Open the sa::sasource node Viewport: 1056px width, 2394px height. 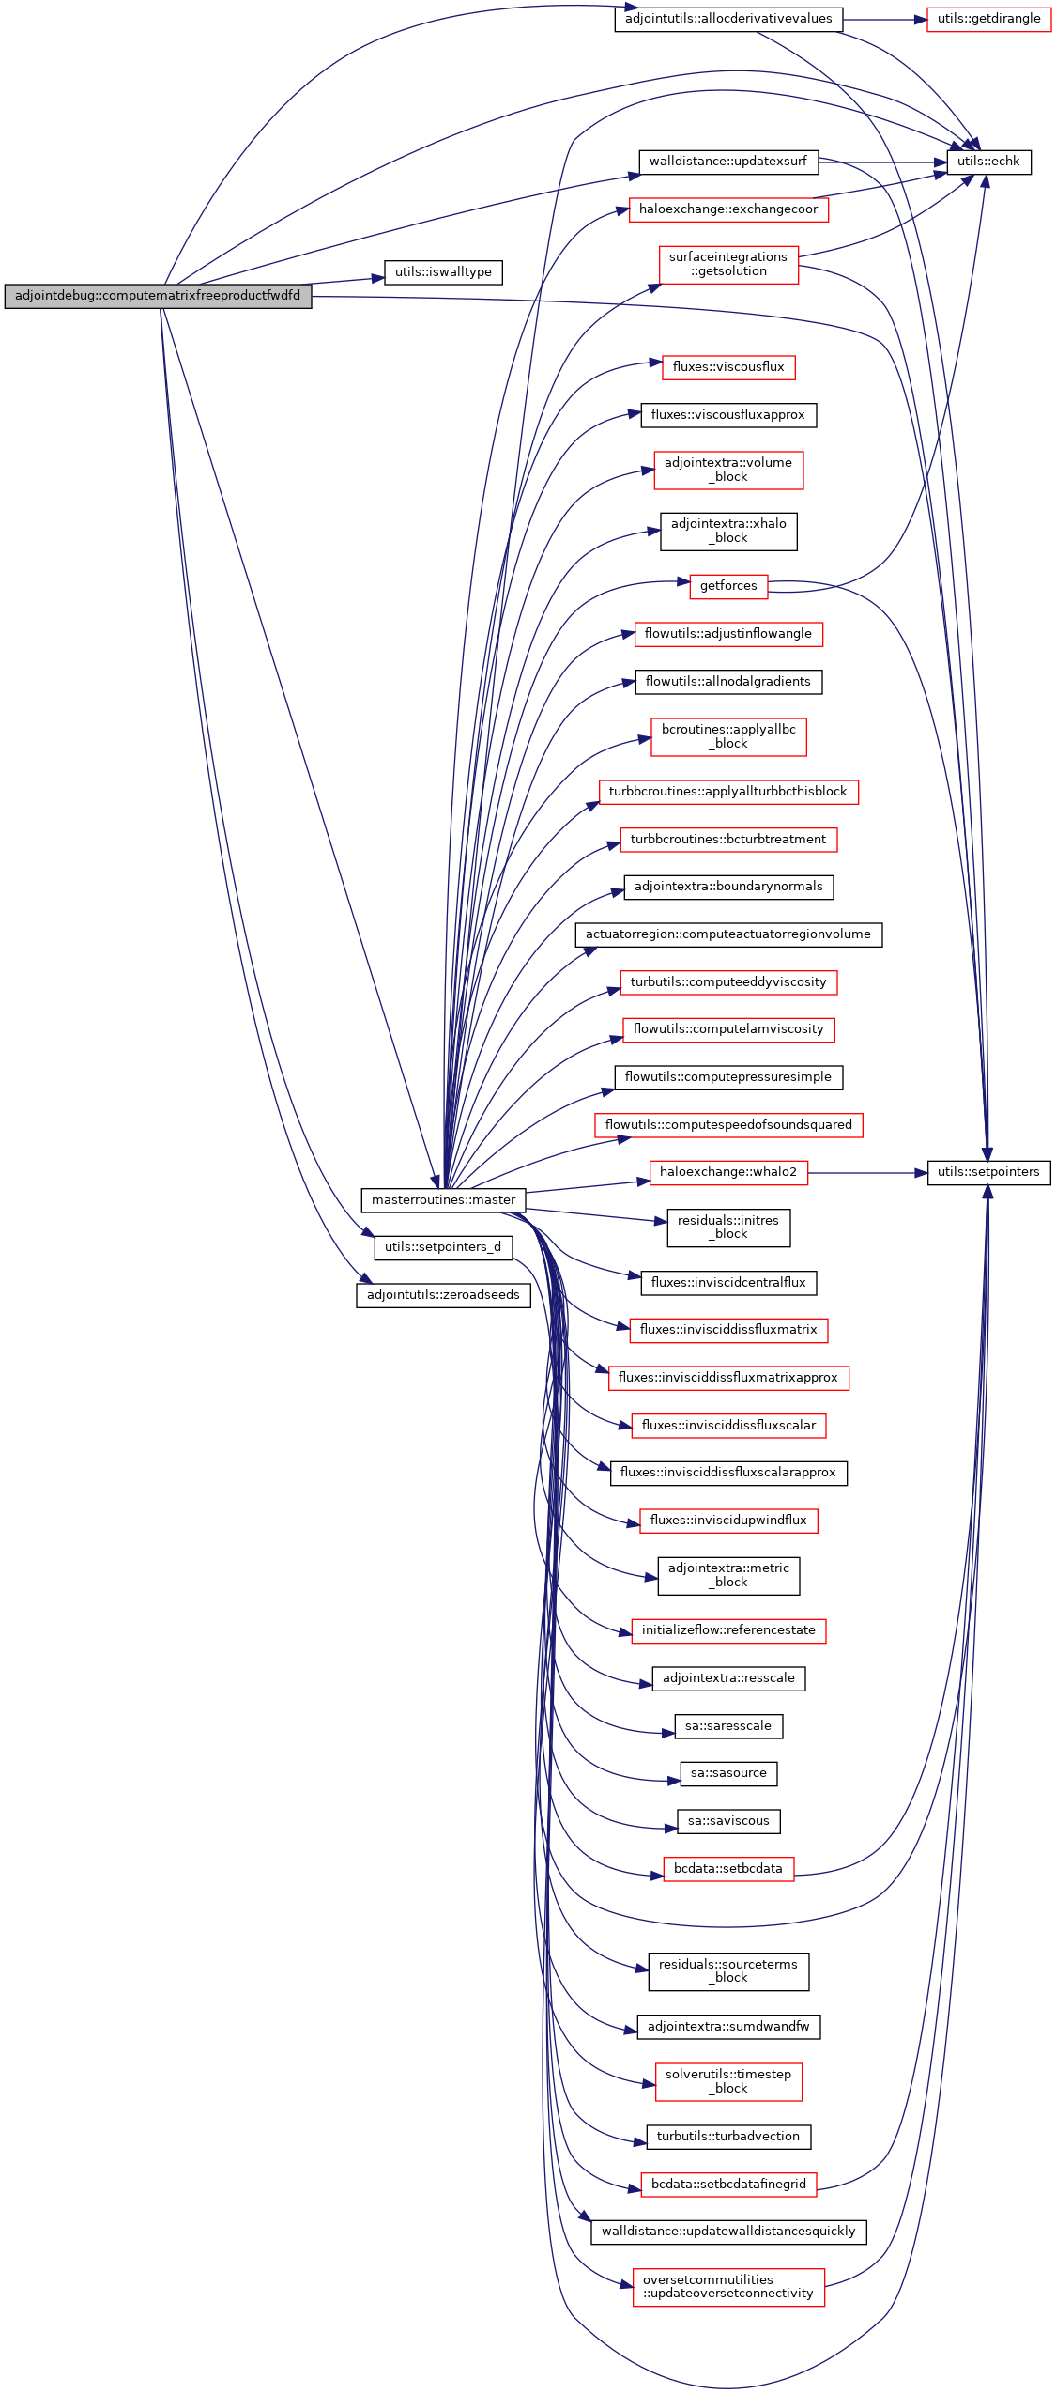click(728, 1773)
